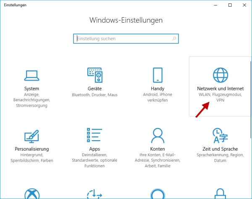252x199 pixels.
Task: Click the 'Zeit und Sprache' label
Action: pos(220,149)
